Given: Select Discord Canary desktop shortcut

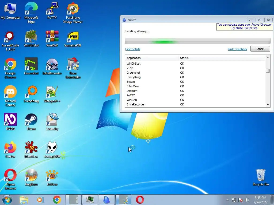Looking at the screenshot, I should coord(10,96).
